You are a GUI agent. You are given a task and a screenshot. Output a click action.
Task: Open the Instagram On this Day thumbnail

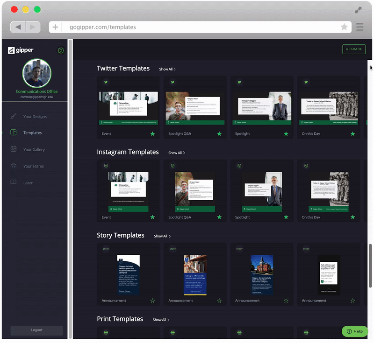329,192
